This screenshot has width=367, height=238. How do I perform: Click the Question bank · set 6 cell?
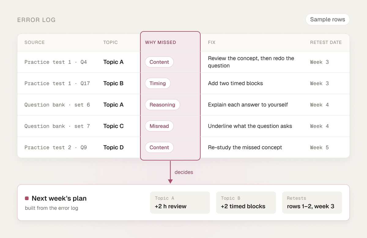click(x=57, y=105)
